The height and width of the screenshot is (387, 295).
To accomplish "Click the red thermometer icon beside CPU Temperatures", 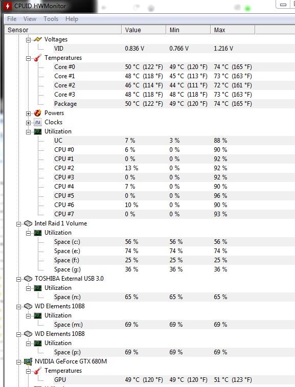I will tap(38, 58).
